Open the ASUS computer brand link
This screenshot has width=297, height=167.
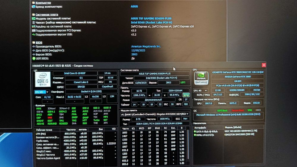pyautogui.click(x=134, y=7)
